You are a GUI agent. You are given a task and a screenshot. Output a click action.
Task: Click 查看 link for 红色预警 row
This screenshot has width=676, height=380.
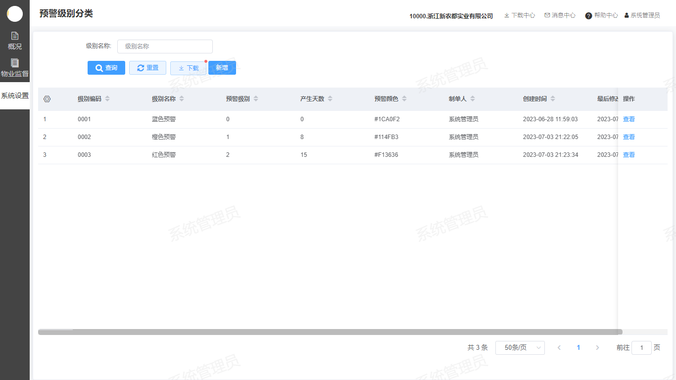click(x=628, y=155)
